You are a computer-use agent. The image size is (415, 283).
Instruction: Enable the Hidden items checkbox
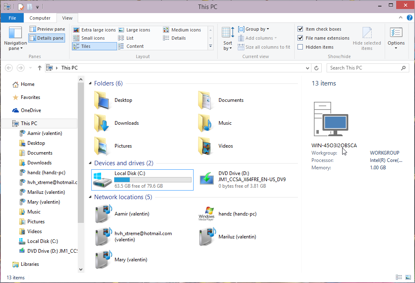300,47
